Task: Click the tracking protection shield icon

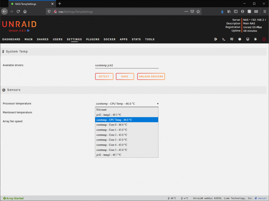Action: tap(49, 12)
